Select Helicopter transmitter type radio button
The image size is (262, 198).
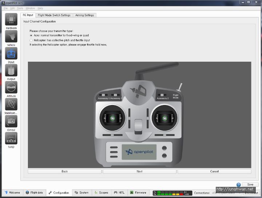[31, 40]
